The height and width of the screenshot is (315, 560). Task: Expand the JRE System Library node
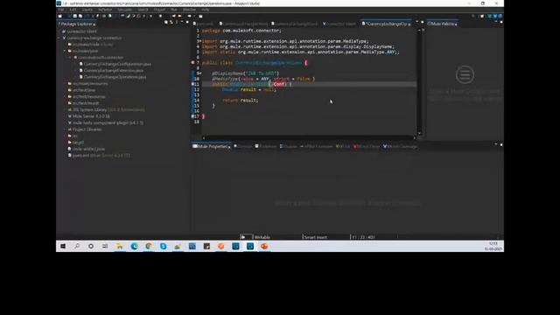coord(65,109)
